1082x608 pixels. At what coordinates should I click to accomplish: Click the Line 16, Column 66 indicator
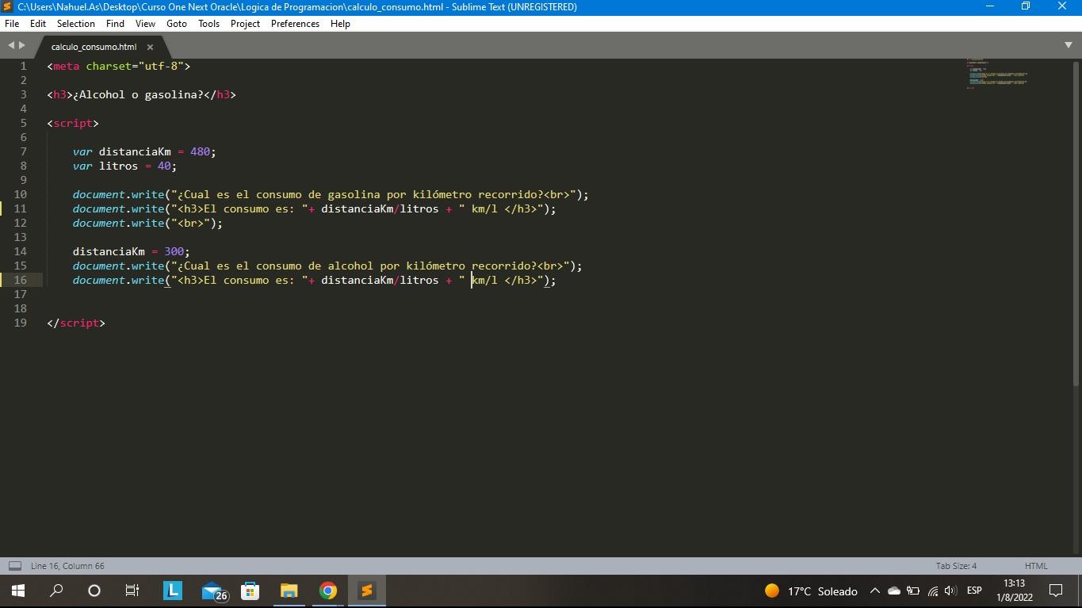67,566
